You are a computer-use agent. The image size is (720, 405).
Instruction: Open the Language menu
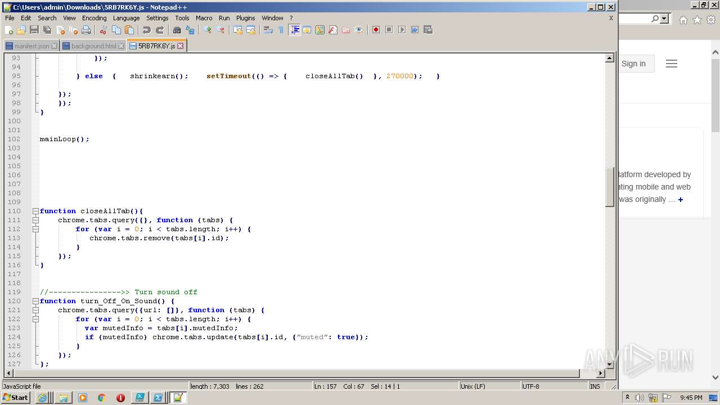pyautogui.click(x=126, y=18)
